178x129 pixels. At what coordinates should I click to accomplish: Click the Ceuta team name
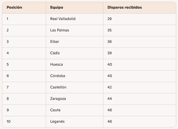point(55,110)
